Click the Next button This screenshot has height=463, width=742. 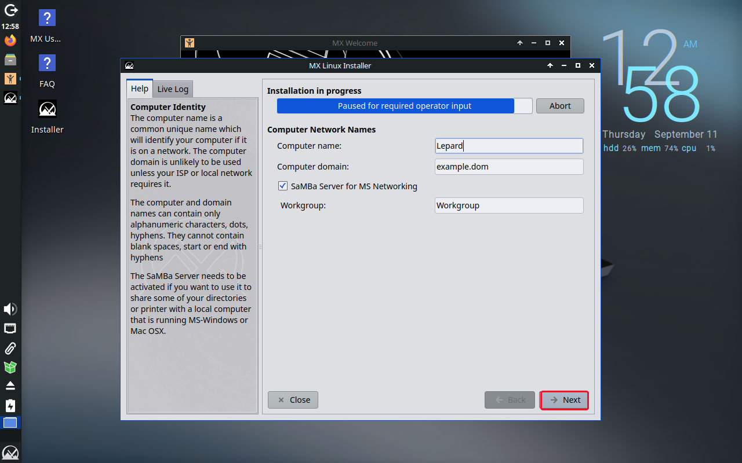(565, 400)
